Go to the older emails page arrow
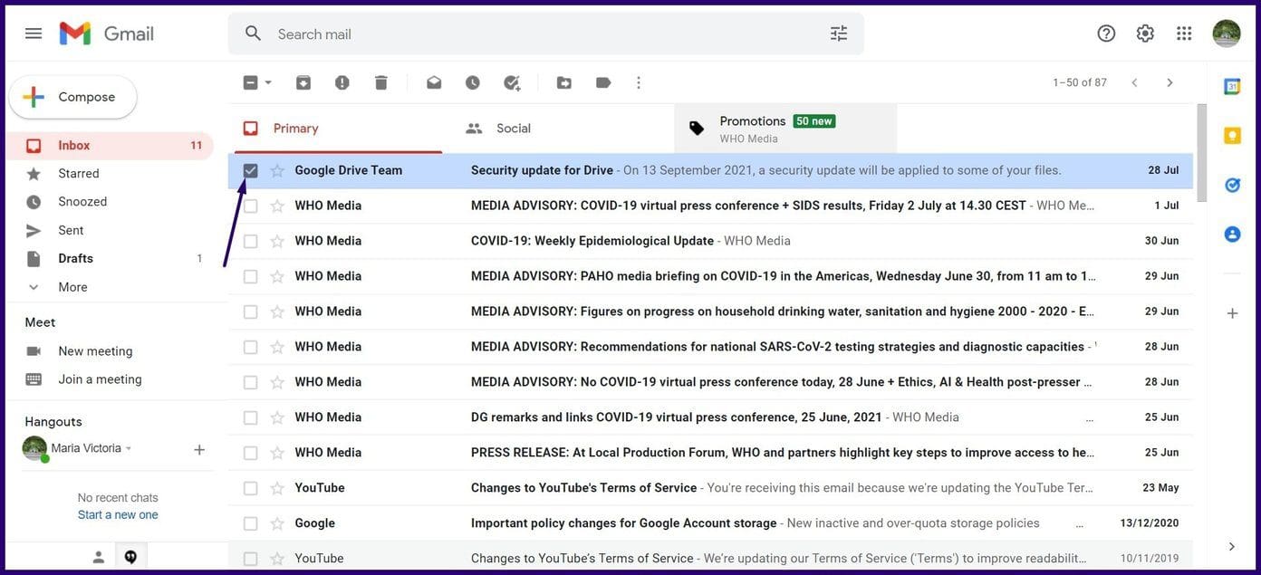The height and width of the screenshot is (575, 1261). pos(1170,82)
